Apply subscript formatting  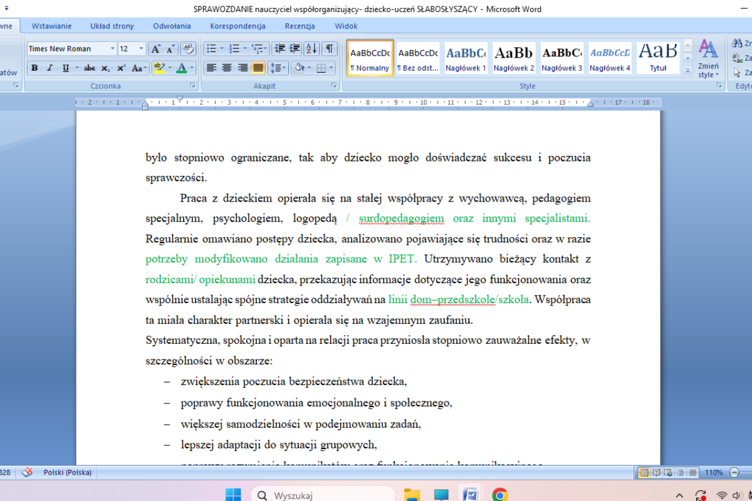coord(106,68)
